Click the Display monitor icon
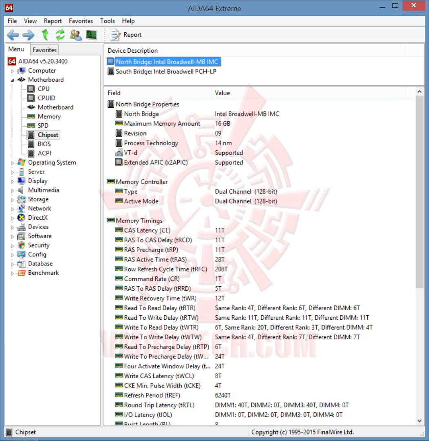The width and height of the screenshot is (429, 441). tap(21, 181)
